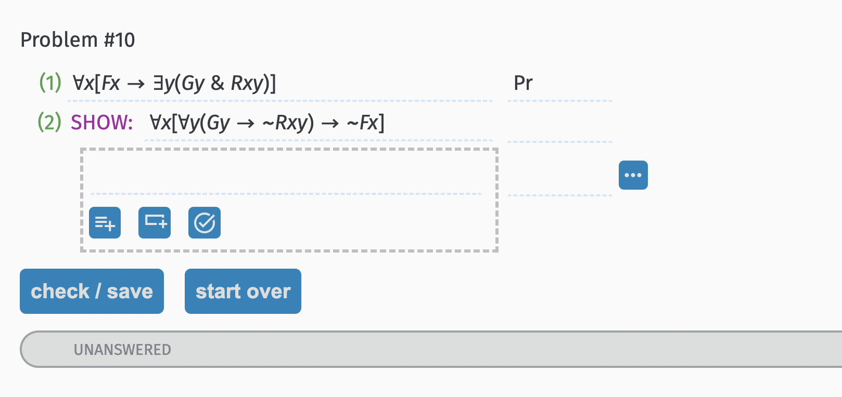Insert a new subproof block
The image size is (842, 397).
pyautogui.click(x=154, y=222)
